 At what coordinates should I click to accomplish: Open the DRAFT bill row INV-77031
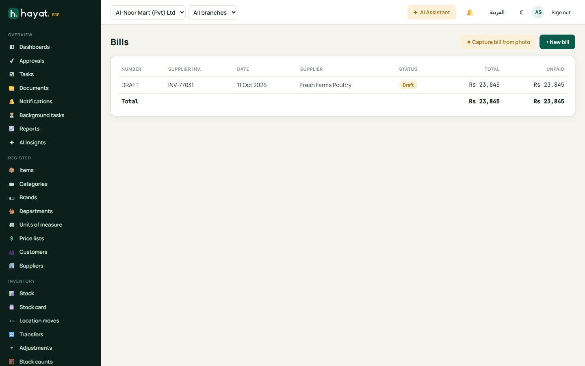pyautogui.click(x=343, y=85)
